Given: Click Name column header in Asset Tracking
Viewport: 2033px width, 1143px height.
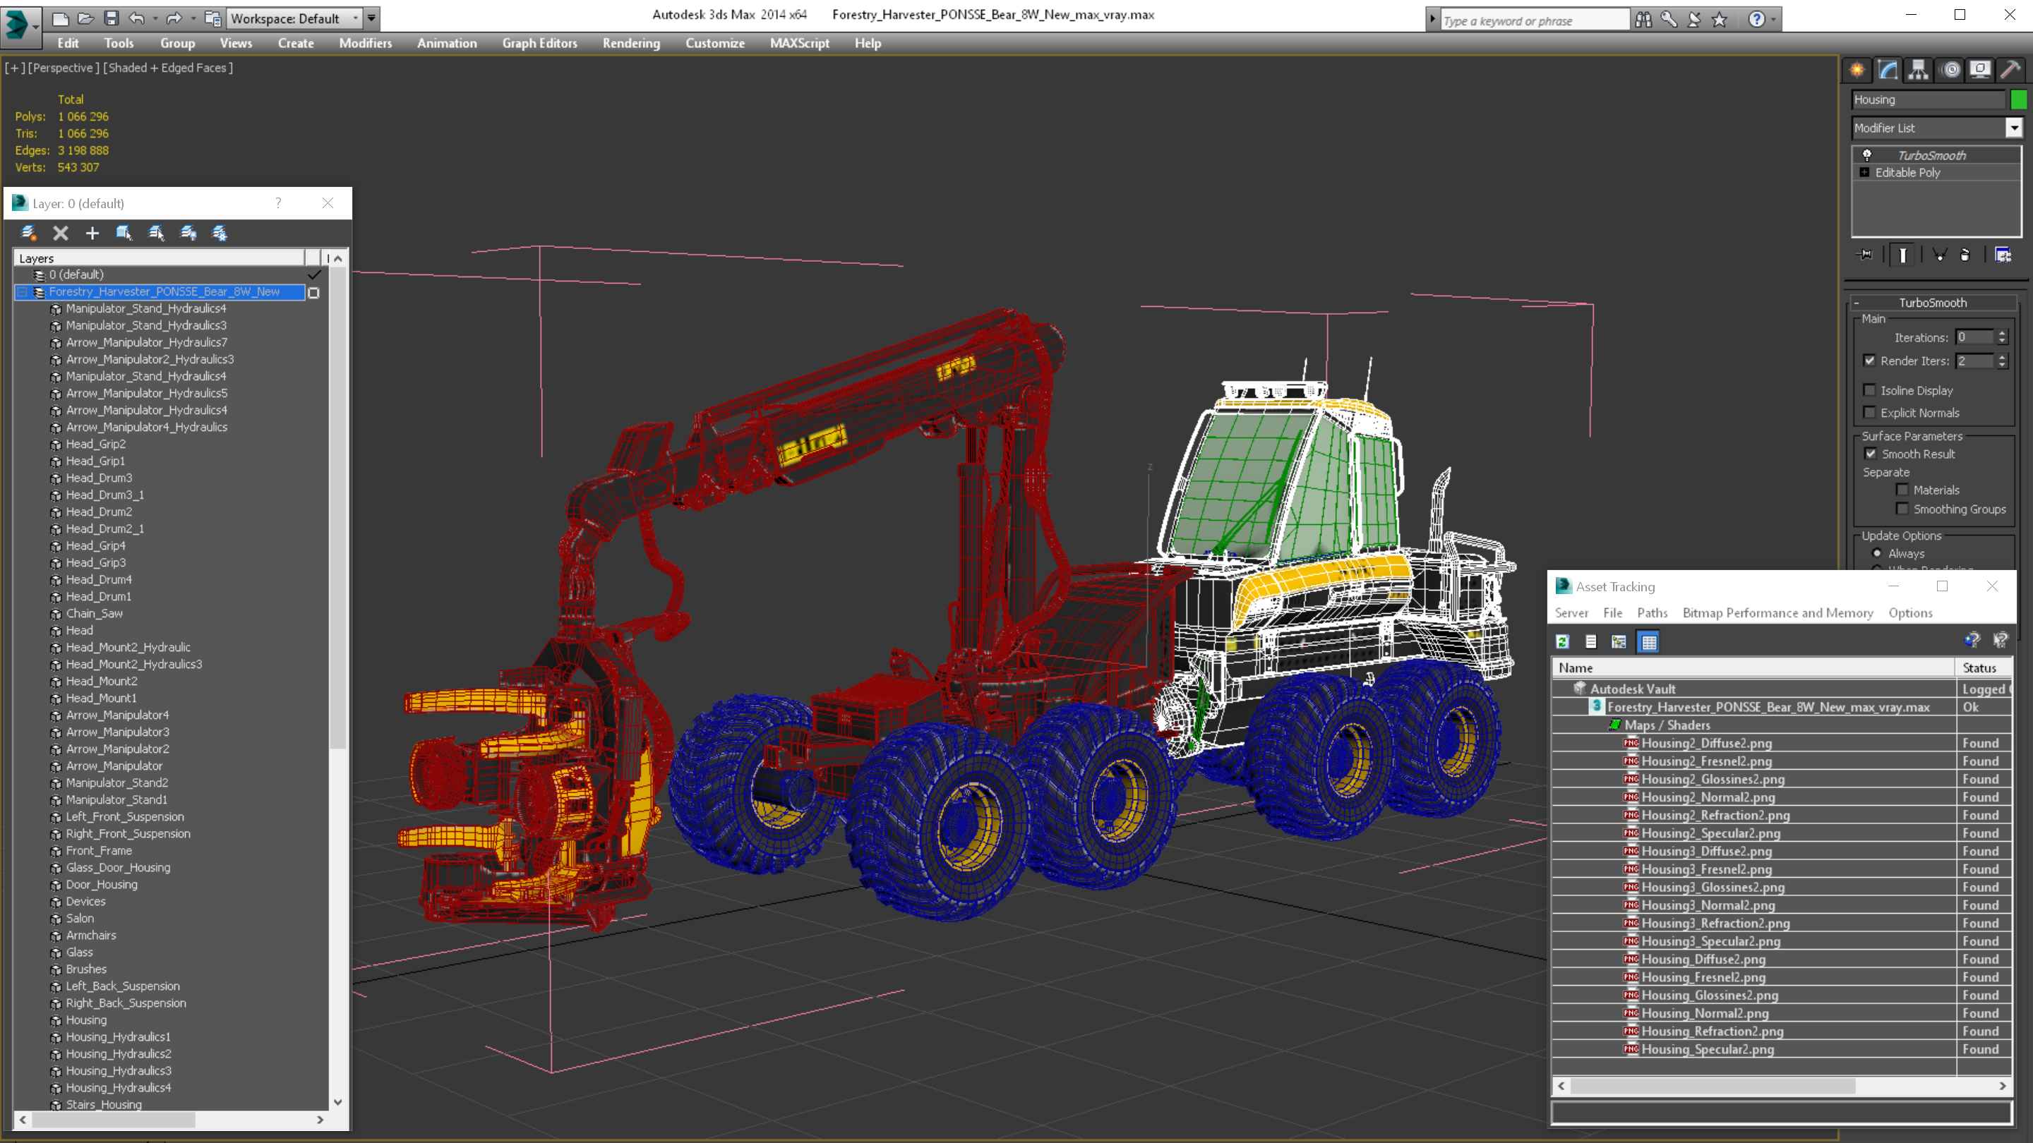Looking at the screenshot, I should click(1753, 667).
